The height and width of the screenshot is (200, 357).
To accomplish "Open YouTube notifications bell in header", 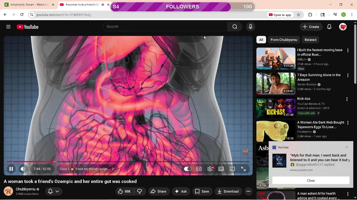I will [329, 27].
